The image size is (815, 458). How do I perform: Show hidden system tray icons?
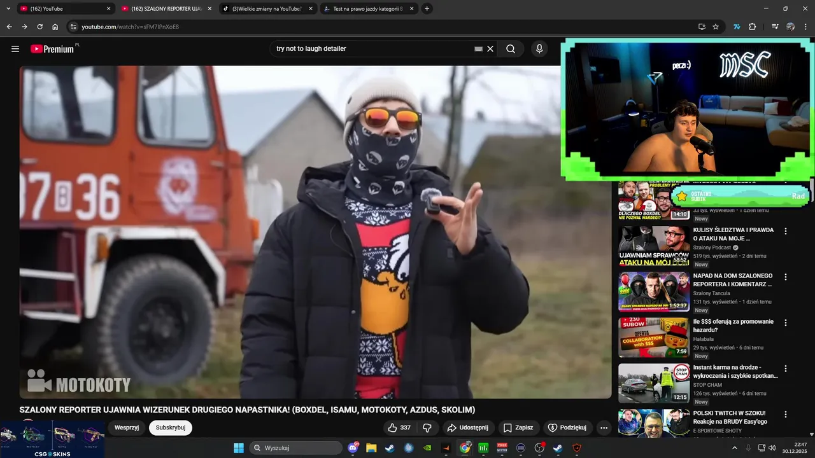[x=734, y=448]
